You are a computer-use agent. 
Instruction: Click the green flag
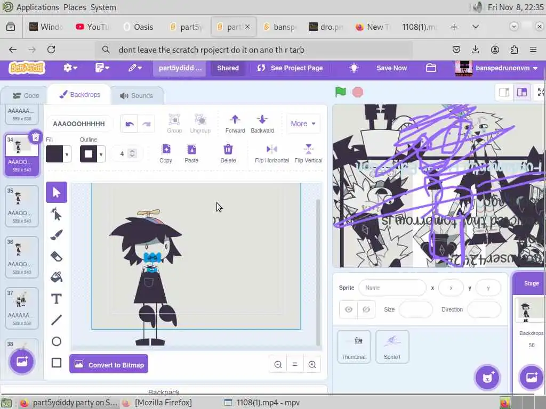[341, 92]
